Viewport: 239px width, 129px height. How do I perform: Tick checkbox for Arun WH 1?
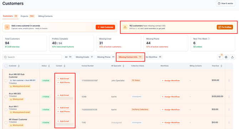(x=6, y=110)
